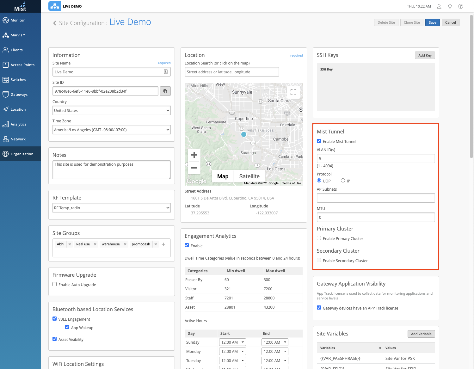
Task: Click the Save button
Action: tap(432, 22)
